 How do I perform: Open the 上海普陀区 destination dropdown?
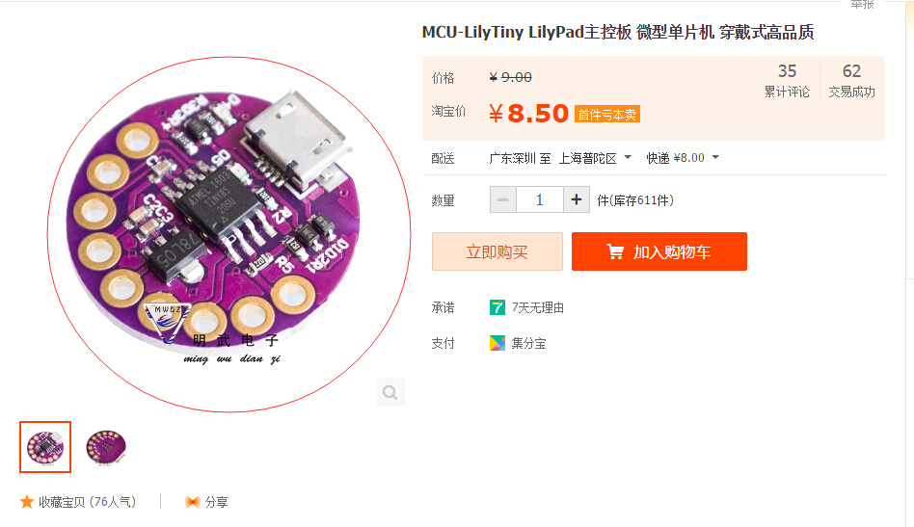tap(595, 158)
